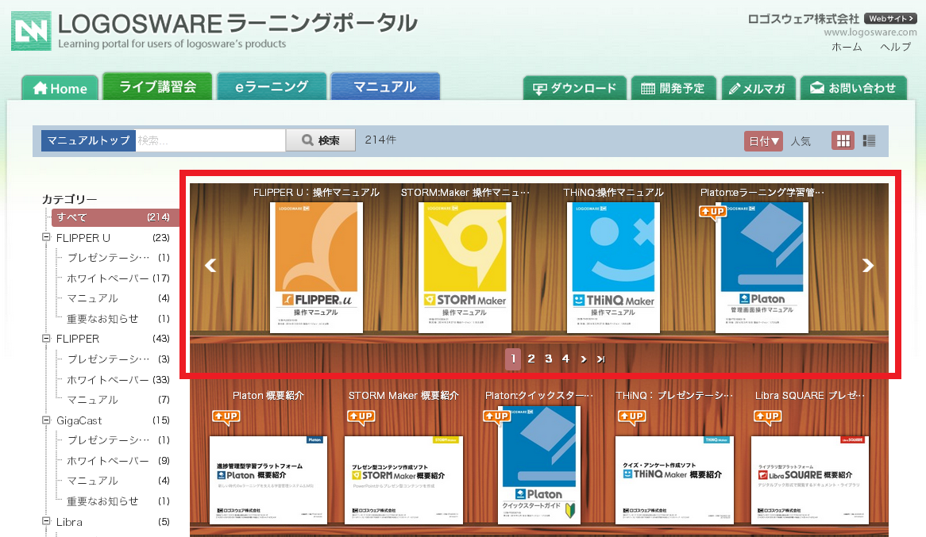Open the ヘルプ link in header
Viewport: 926px width, 537px height.
click(x=895, y=47)
